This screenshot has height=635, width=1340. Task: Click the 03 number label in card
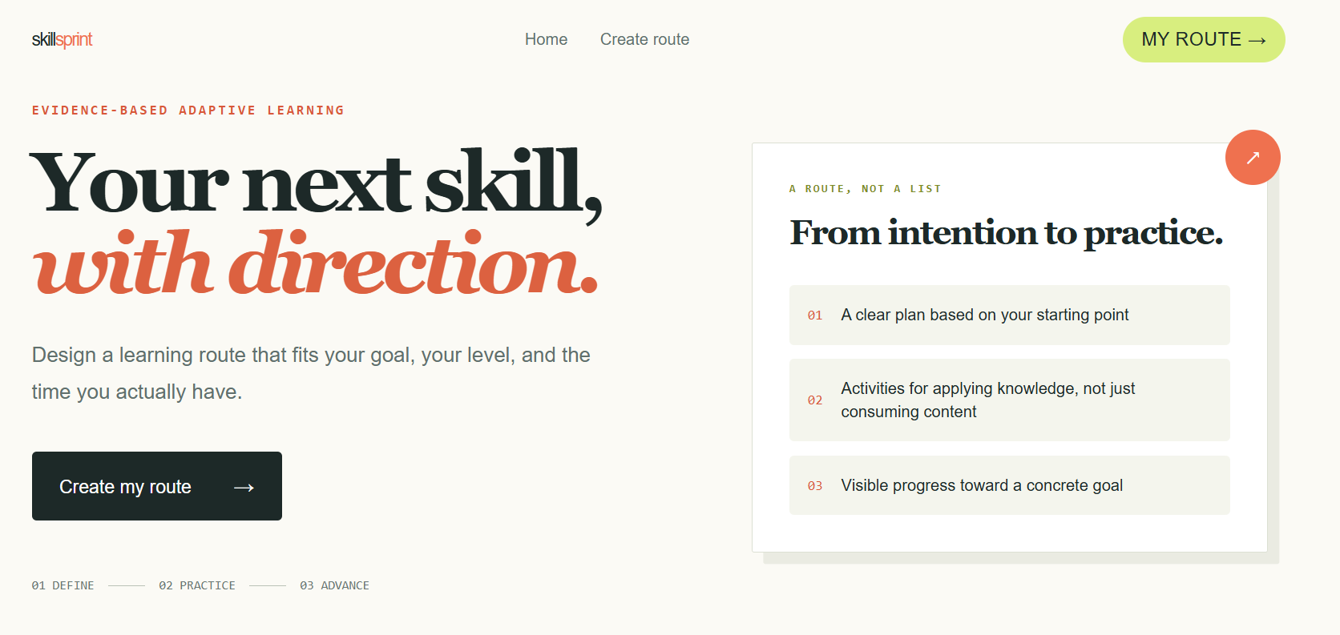click(815, 486)
